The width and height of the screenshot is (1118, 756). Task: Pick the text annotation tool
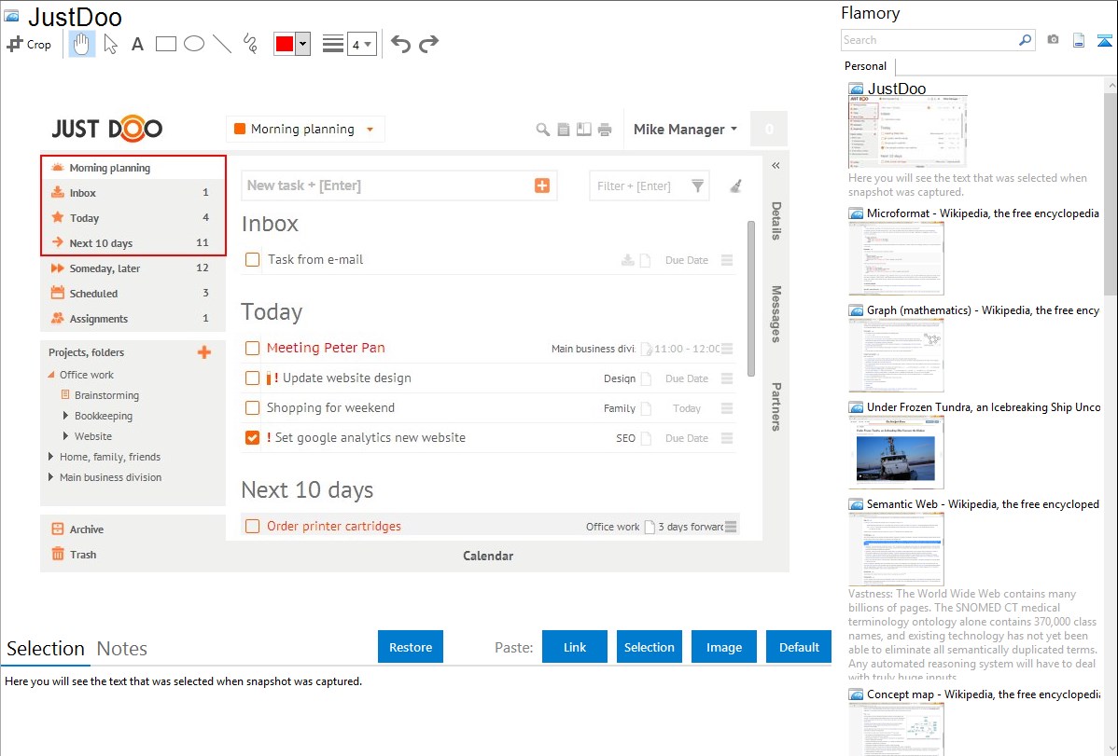[137, 44]
